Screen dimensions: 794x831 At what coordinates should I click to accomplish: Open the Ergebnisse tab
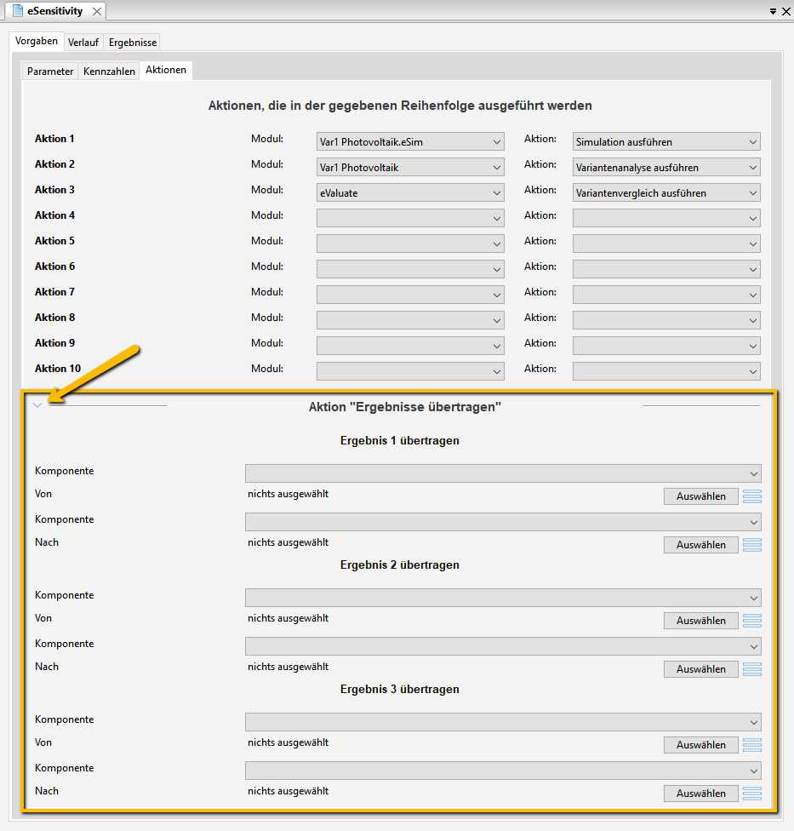point(133,43)
